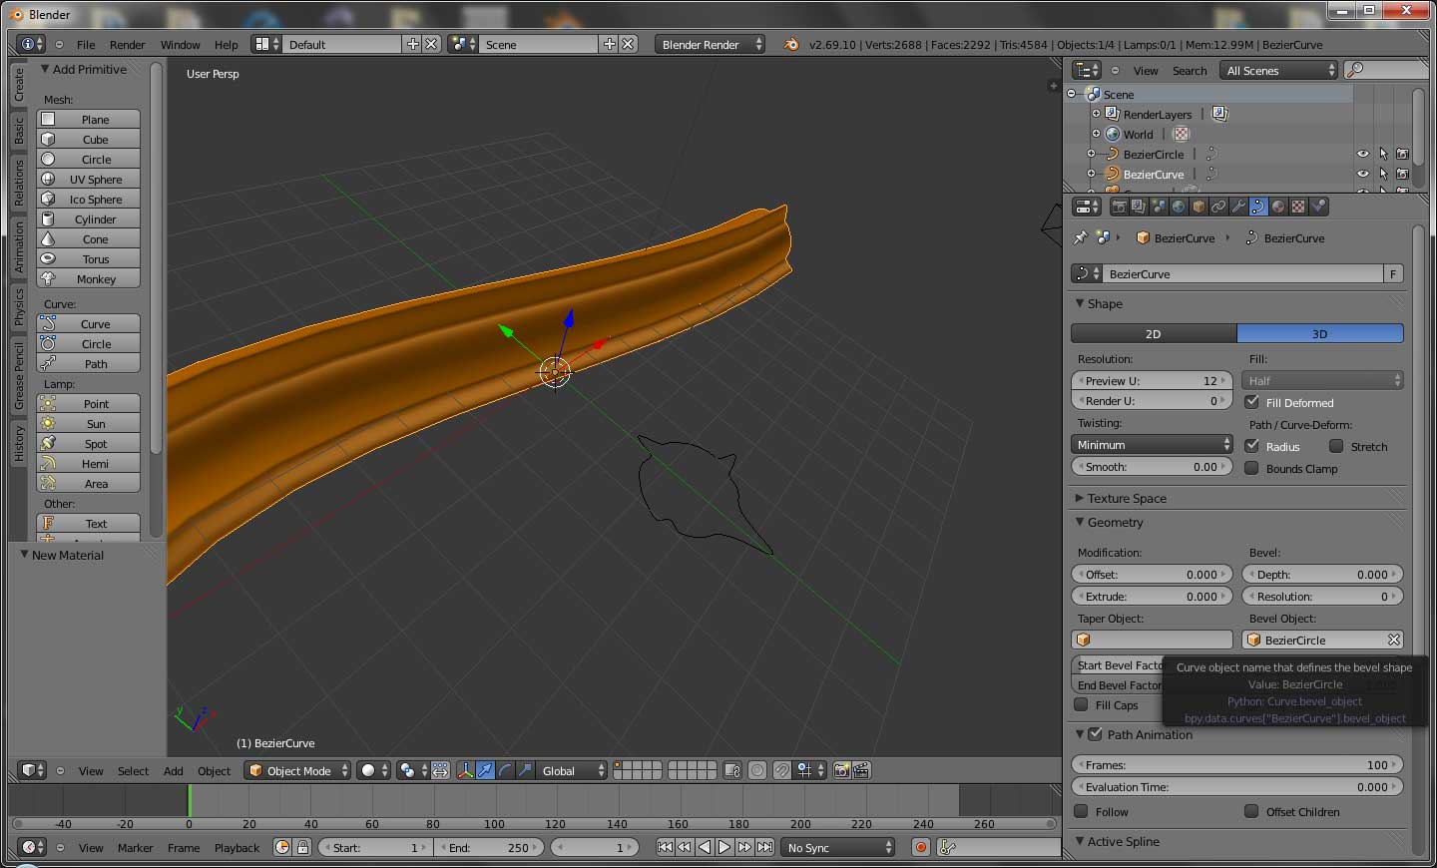Open the Particles properties tab
1437x868 pixels.
coord(1319,207)
